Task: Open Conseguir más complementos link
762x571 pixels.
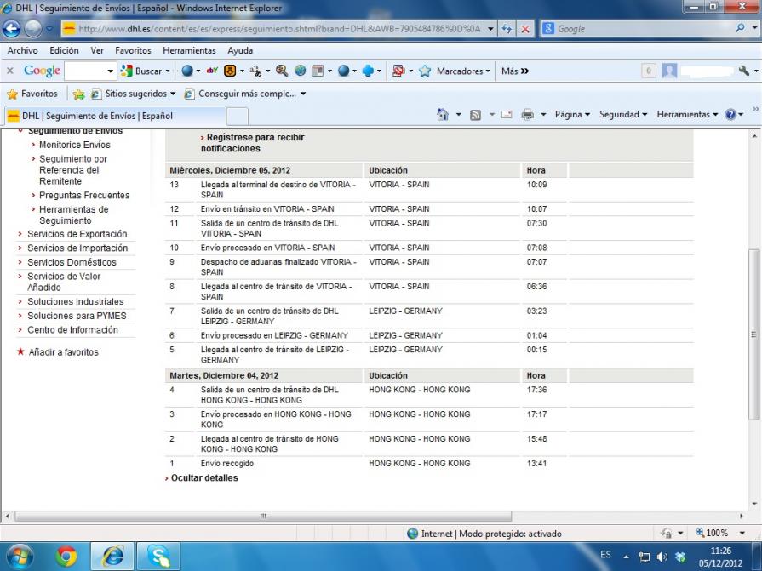Action: [245, 94]
